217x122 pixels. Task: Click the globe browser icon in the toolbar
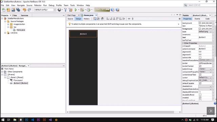click(59, 10)
